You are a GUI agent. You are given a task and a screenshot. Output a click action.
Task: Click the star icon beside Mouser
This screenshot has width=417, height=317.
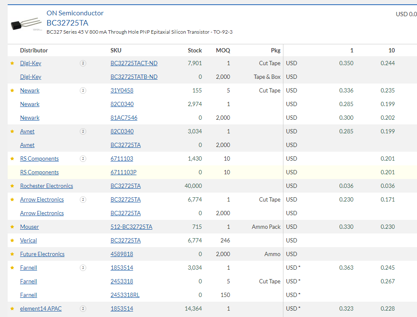[x=12, y=227]
